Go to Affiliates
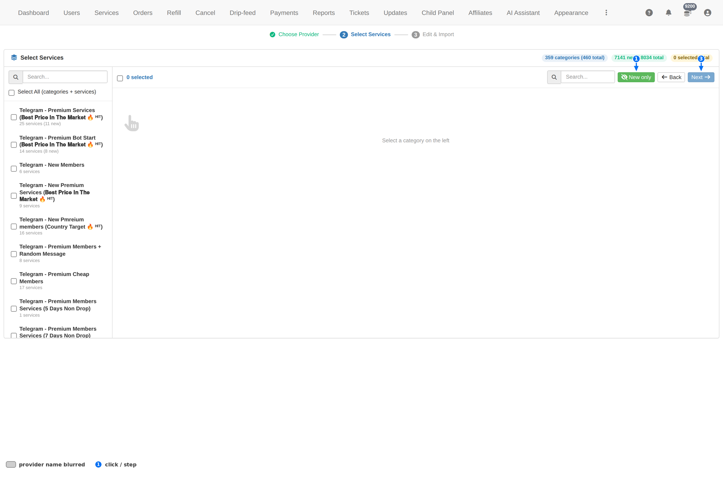The height and width of the screenshot is (477, 723). point(480,13)
